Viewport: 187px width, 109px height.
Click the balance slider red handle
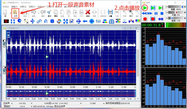tap(176, 12)
